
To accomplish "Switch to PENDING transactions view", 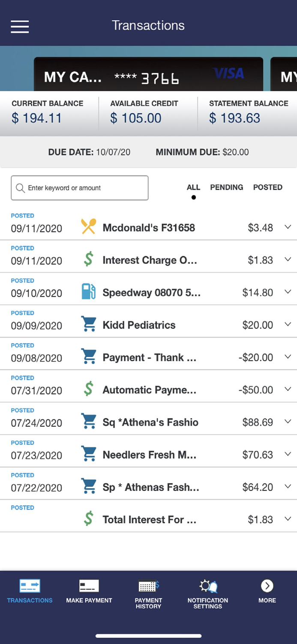I will tap(226, 188).
